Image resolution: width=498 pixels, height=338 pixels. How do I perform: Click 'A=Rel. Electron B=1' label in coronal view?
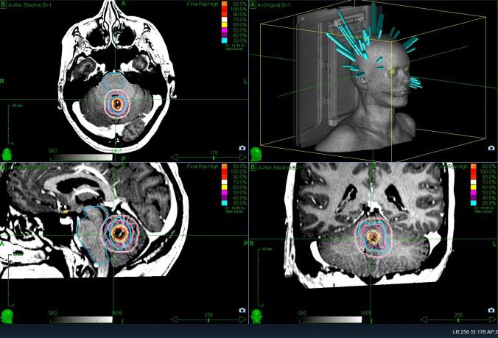[x=279, y=167]
